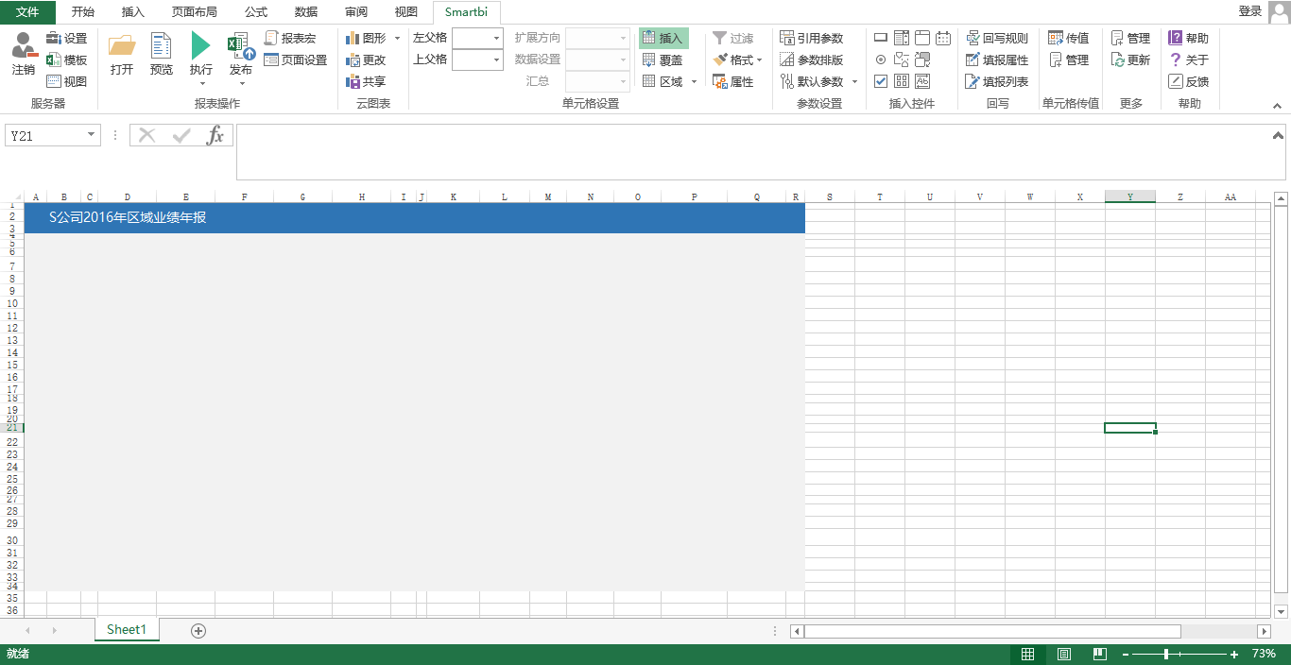Open server 设置 settings
Screen dimensions: 1291x665
(67, 38)
